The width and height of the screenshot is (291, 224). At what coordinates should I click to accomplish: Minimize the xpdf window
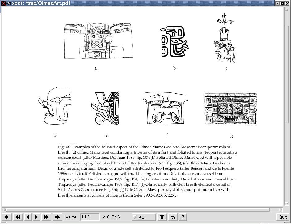277,3
